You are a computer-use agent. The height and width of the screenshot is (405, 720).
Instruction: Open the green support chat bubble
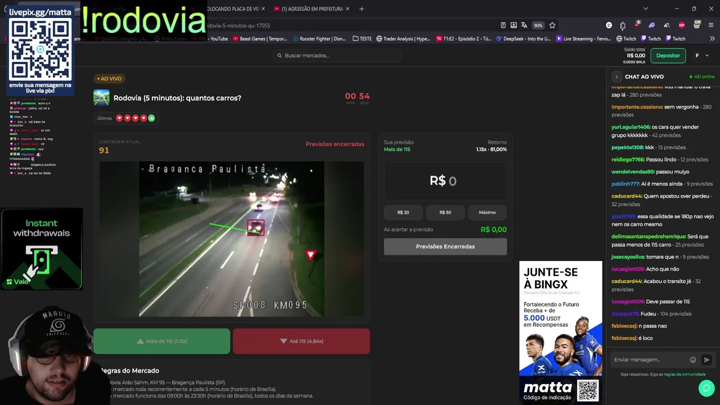pyautogui.click(x=706, y=388)
